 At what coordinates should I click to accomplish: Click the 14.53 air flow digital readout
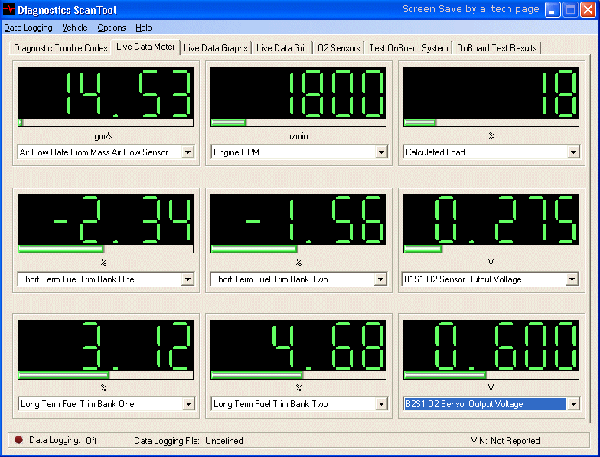(x=106, y=93)
